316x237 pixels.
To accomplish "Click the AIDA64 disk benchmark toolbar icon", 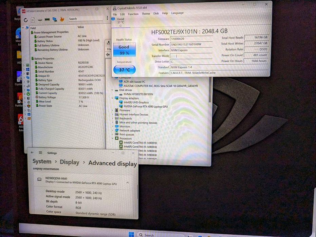I will [40, 20].
